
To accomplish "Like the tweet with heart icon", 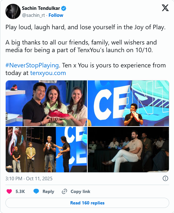I will pos(9,191).
